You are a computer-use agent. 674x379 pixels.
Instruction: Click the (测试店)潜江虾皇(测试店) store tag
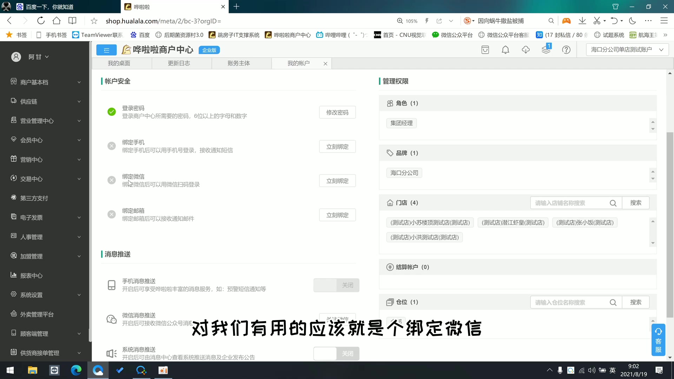tap(513, 223)
